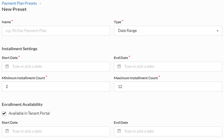Select the Maximum Installment Count field
This screenshot has width=224, height=139.
(168, 87)
